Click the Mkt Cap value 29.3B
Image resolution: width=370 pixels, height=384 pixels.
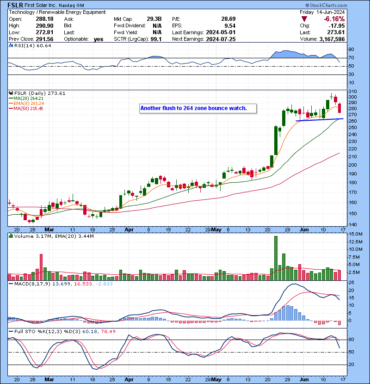point(154,19)
